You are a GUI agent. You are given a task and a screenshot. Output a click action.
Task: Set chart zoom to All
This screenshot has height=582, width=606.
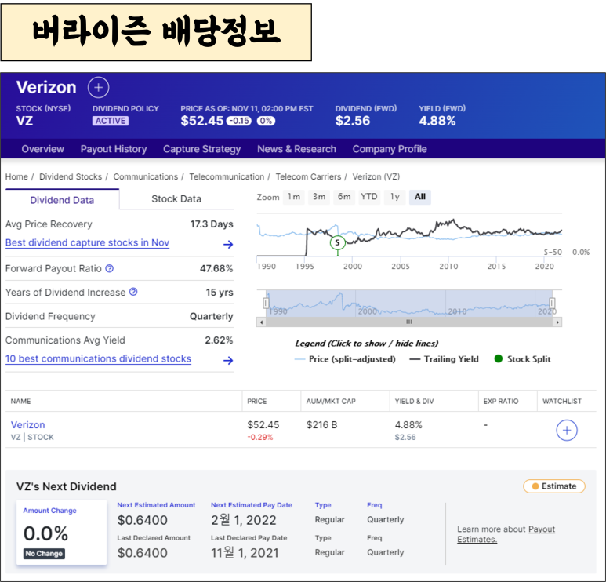click(420, 197)
